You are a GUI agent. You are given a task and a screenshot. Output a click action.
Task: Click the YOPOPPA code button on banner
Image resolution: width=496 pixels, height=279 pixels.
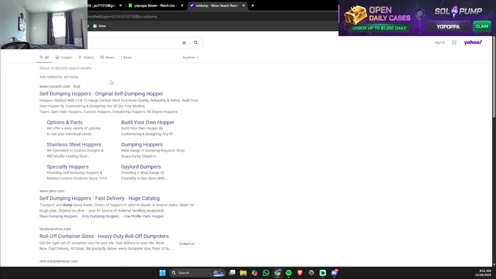pos(448,27)
